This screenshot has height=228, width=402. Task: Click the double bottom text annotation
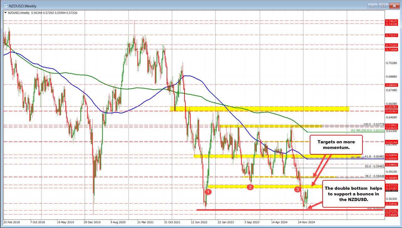point(354,194)
